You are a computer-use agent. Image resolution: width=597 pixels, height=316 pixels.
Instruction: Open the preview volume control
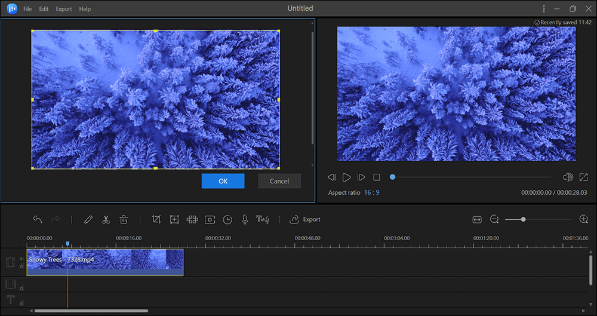(x=568, y=177)
